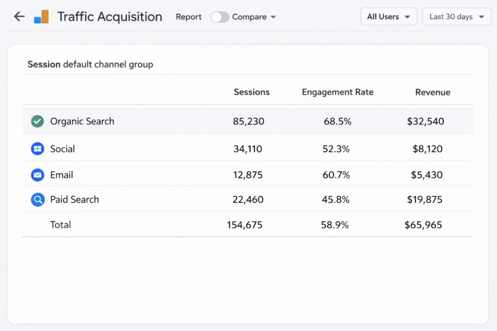Select the Paid Search magnifier icon
Screen dimensions: 497x331
click(x=37, y=199)
